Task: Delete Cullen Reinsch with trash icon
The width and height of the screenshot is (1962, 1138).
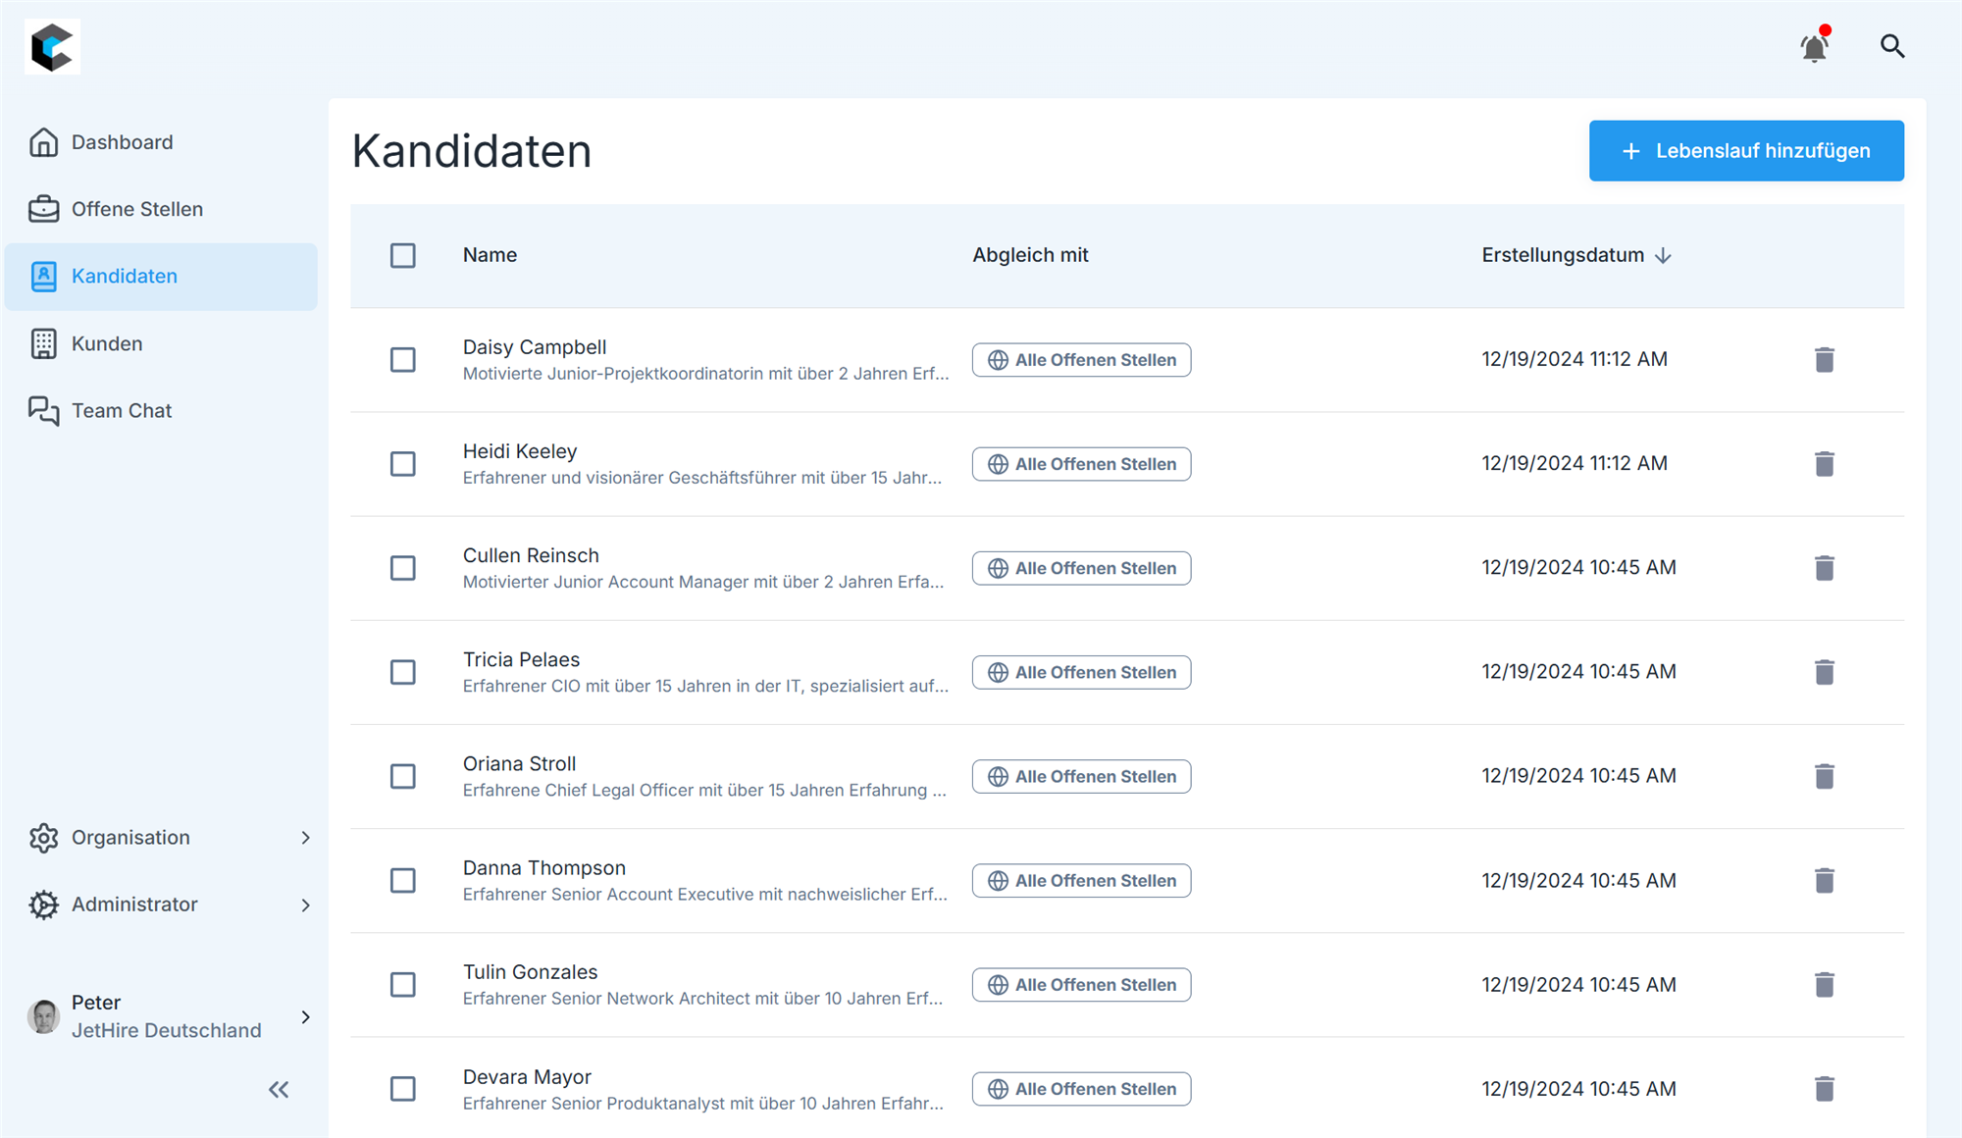Action: pyautogui.click(x=1824, y=568)
